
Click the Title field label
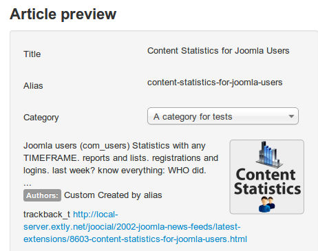pyautogui.click(x=32, y=54)
